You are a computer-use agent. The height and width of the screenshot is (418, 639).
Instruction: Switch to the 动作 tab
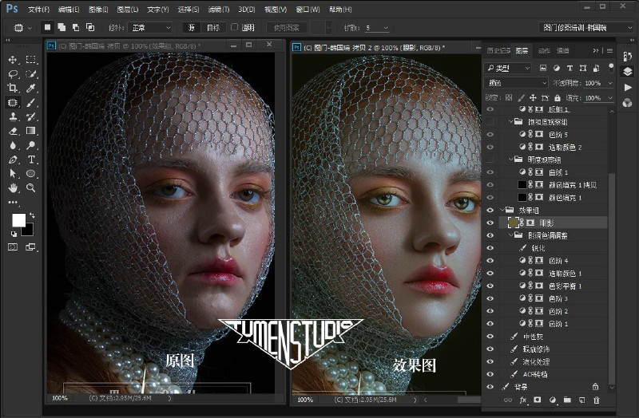(x=544, y=50)
